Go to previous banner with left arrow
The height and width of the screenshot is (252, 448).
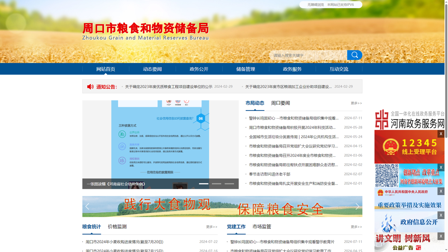pos(87,206)
